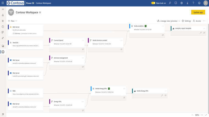Open more options on Analytics report template
Image resolution: width=209 pixels, height=117 pixels.
(x=204, y=28)
